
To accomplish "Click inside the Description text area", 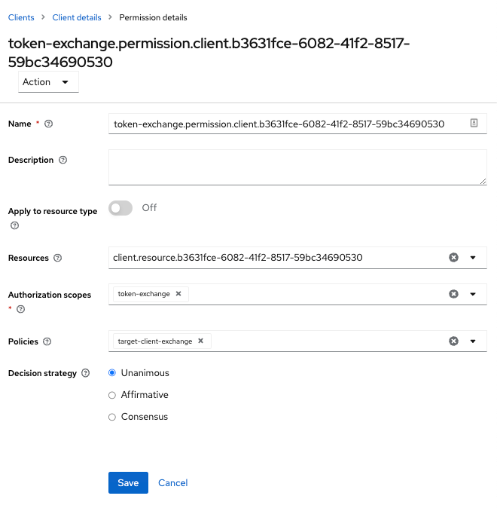I will click(x=297, y=167).
